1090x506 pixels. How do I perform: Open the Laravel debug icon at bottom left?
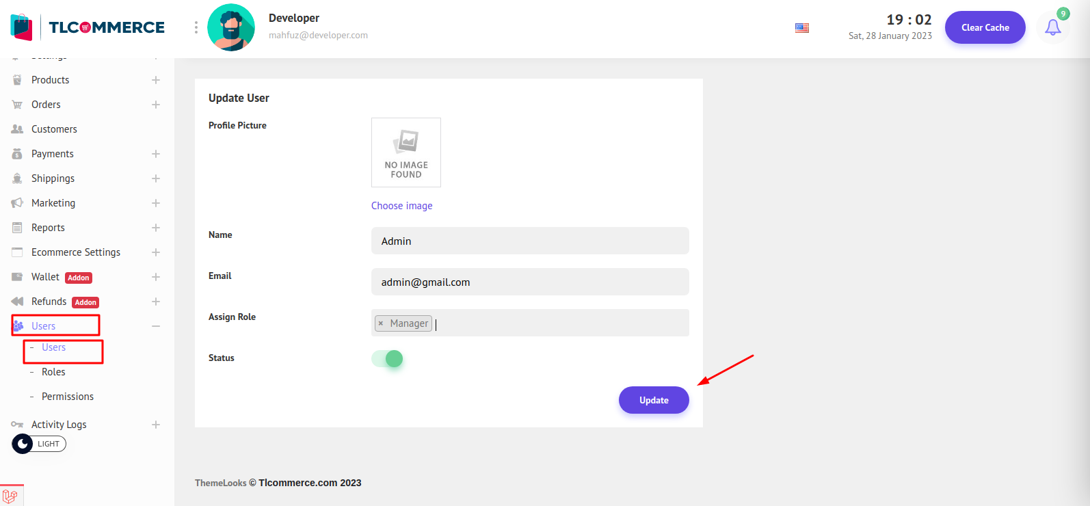click(x=10, y=496)
